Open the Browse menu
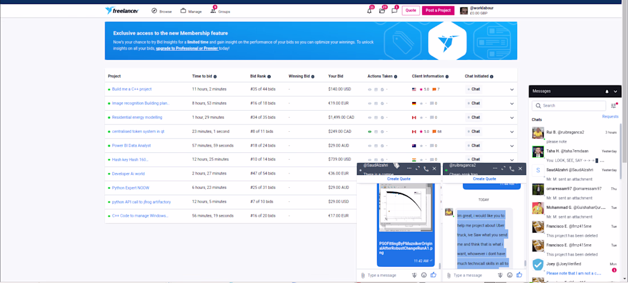This screenshot has width=628, height=283. click(x=162, y=11)
